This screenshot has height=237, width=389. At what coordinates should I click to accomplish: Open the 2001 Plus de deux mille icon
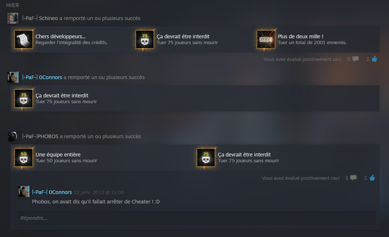pos(266,39)
